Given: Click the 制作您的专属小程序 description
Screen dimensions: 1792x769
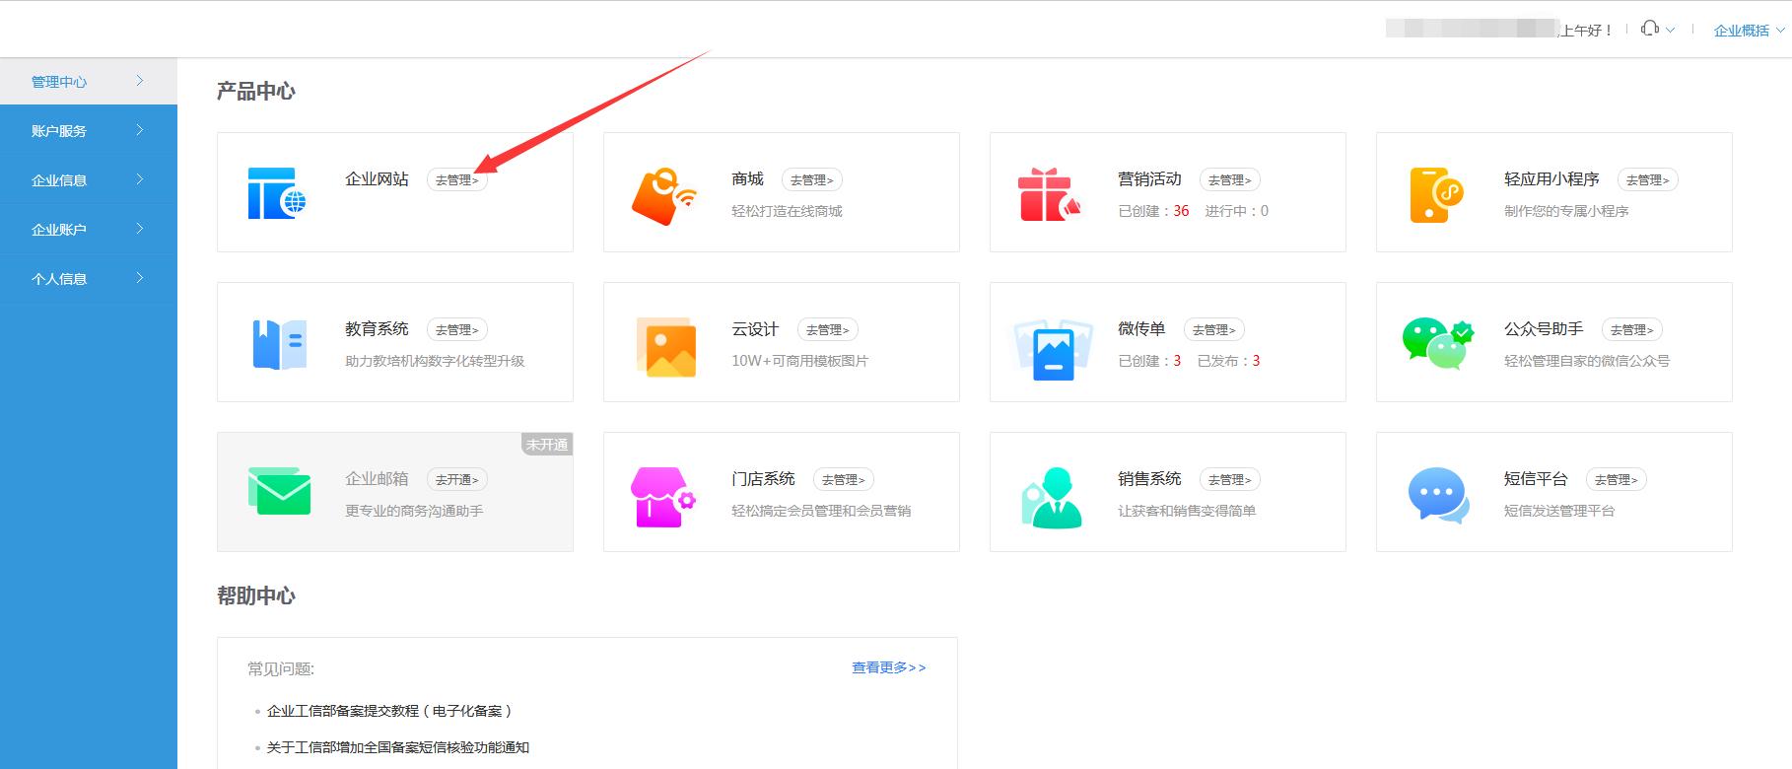Looking at the screenshot, I should tap(1566, 211).
